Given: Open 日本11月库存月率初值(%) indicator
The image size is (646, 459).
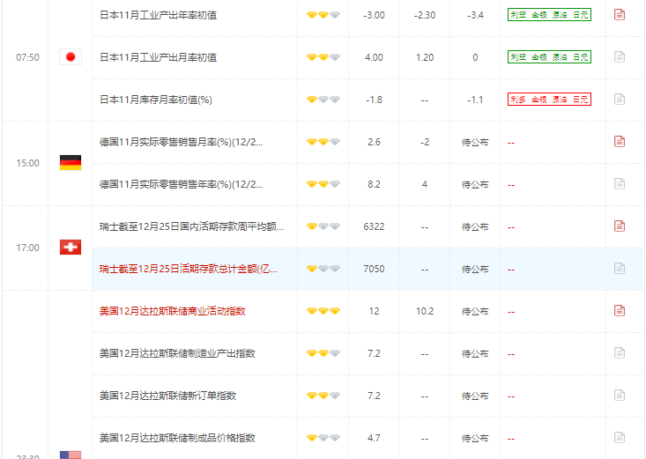Looking at the screenshot, I should point(156,100).
